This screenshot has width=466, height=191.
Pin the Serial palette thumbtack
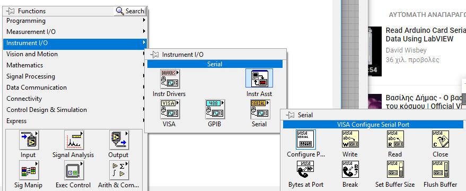click(291, 115)
